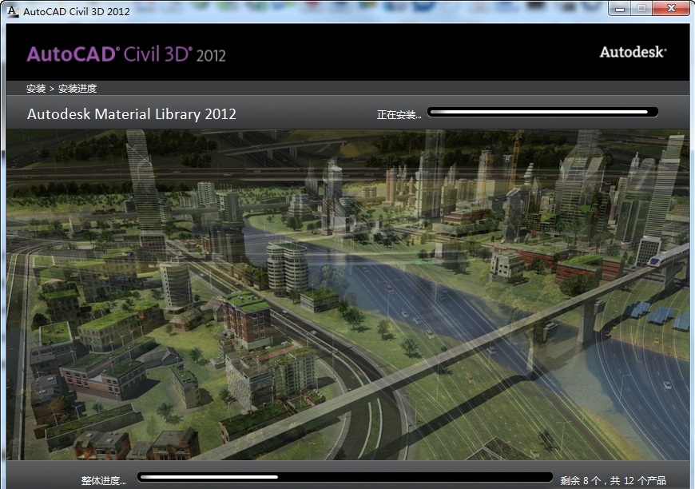Click the 安装进度 breadcrumb text
695x489 pixels.
coord(77,89)
